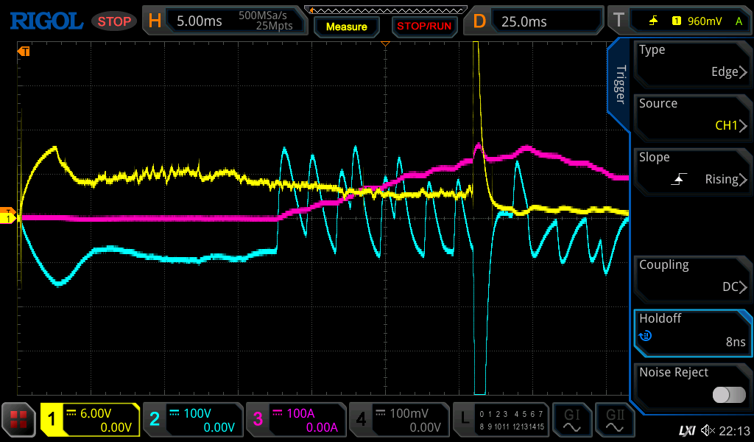
Task: Toggle the Noise Reject switch
Action: tap(728, 395)
